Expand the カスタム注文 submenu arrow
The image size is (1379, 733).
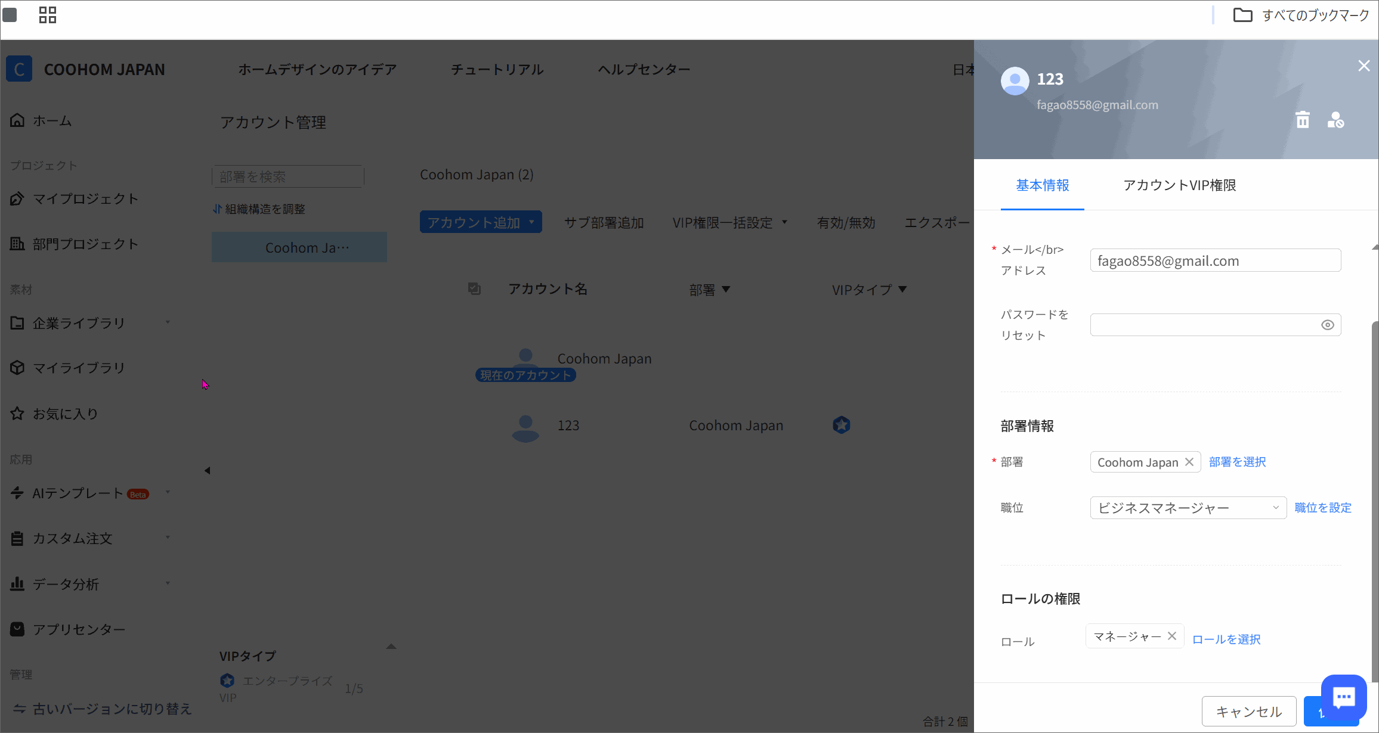pyautogui.click(x=168, y=538)
